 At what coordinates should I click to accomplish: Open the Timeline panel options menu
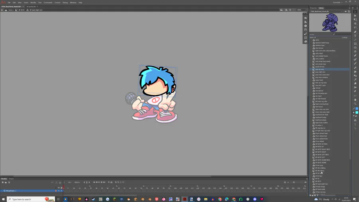click(307, 179)
